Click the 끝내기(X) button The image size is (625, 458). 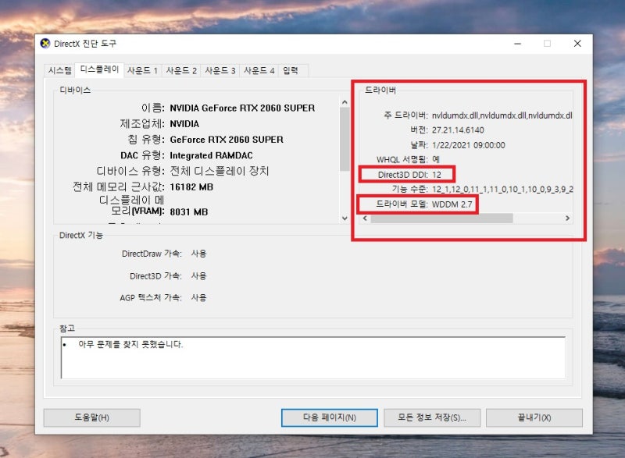(534, 417)
